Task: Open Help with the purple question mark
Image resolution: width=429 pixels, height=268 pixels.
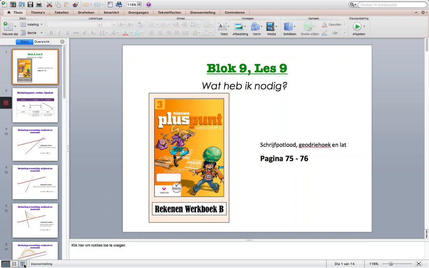Action: pos(149,5)
